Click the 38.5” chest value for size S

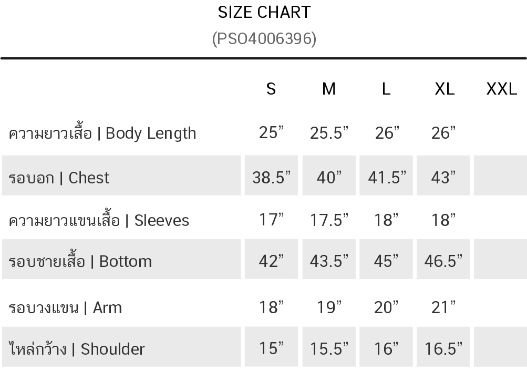coord(271,178)
